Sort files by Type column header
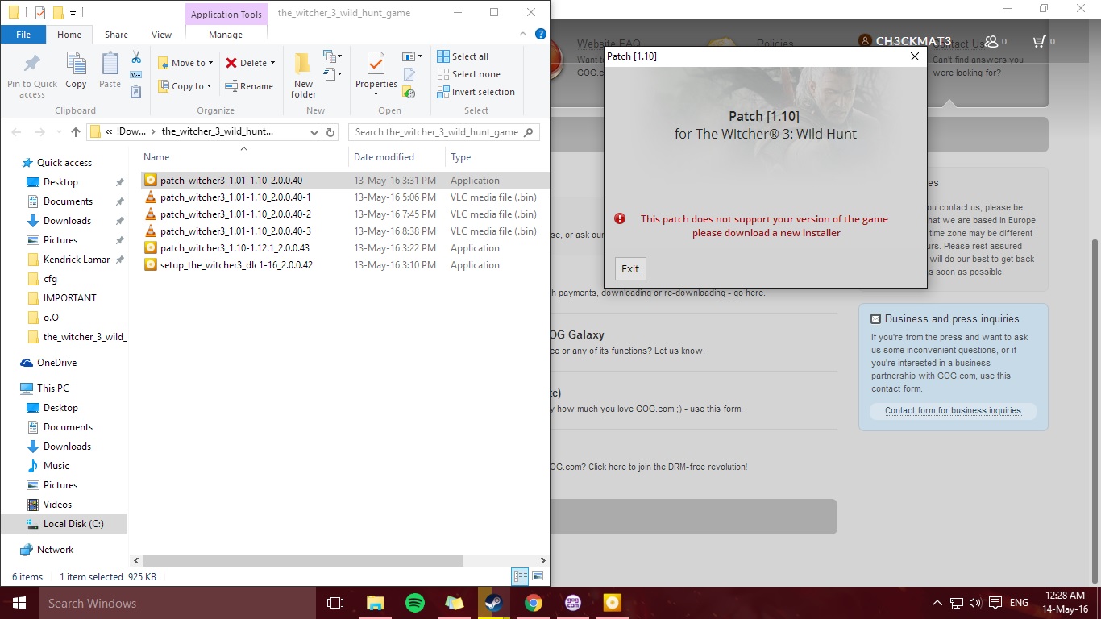The height and width of the screenshot is (619, 1101). click(461, 157)
